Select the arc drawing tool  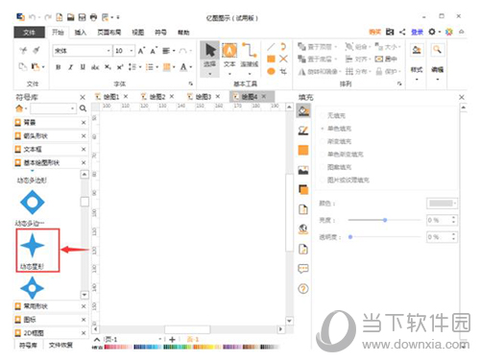(x=283, y=47)
